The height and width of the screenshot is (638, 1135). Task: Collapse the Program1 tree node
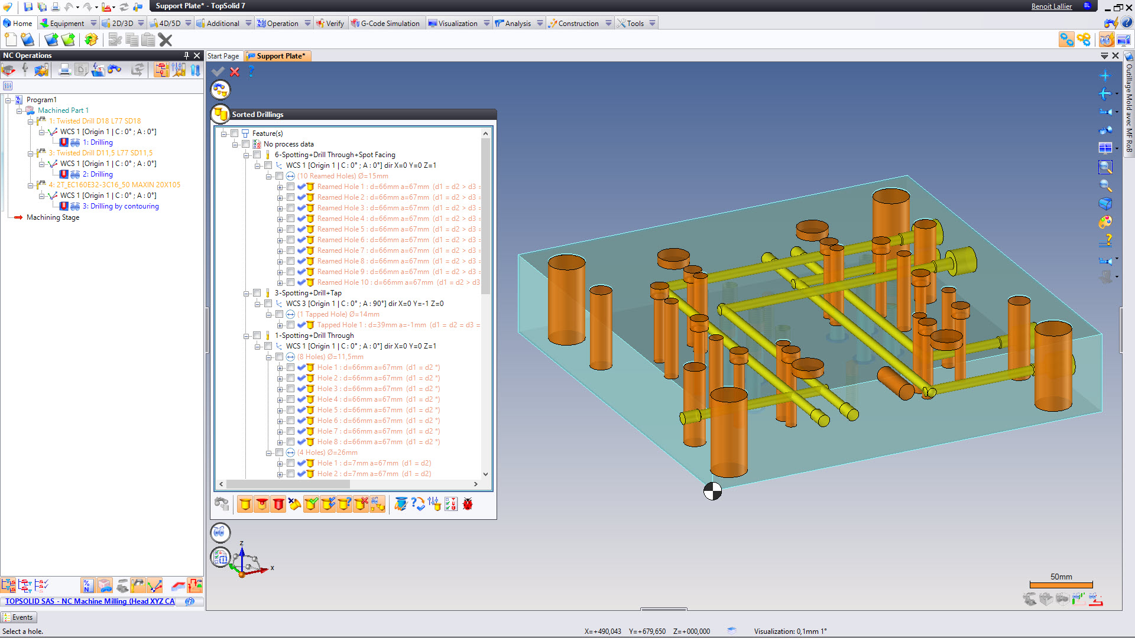[8, 100]
